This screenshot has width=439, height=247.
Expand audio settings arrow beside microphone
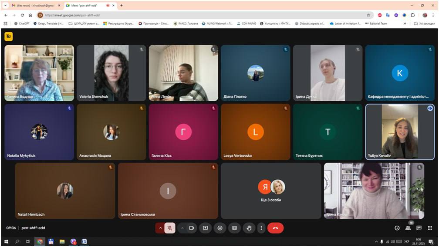point(160,228)
